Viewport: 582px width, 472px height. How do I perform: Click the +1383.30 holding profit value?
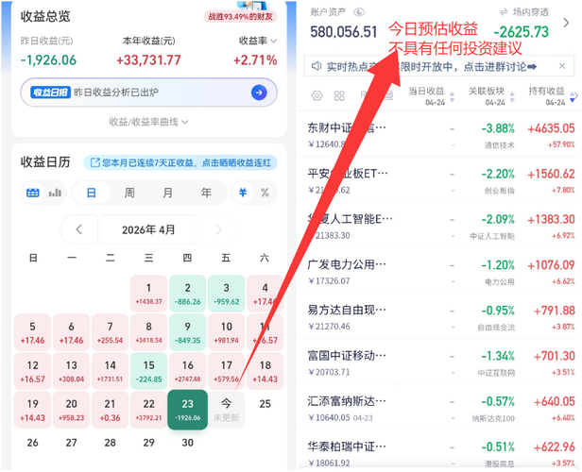(551, 220)
